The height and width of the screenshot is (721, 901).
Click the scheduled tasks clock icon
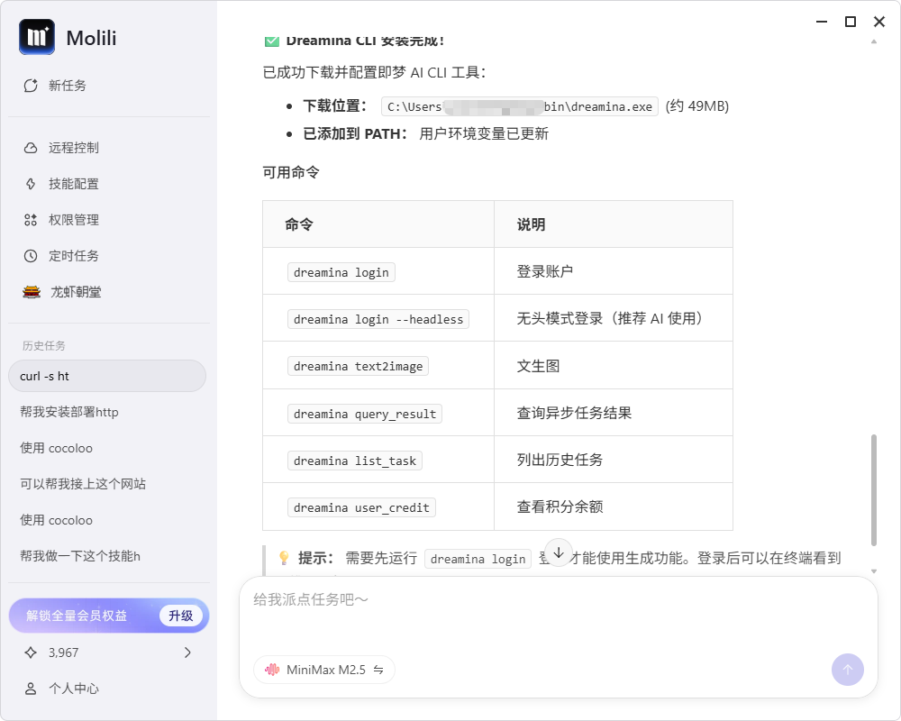click(31, 256)
